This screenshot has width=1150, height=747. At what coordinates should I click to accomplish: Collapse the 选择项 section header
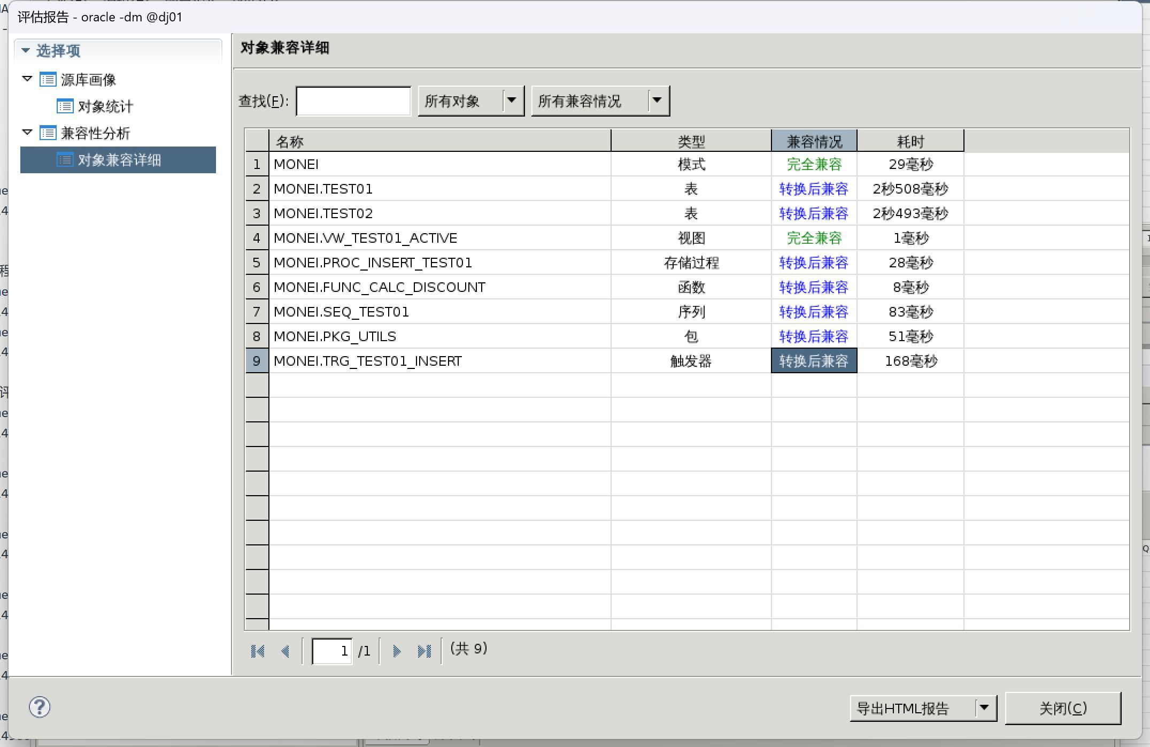coord(25,50)
